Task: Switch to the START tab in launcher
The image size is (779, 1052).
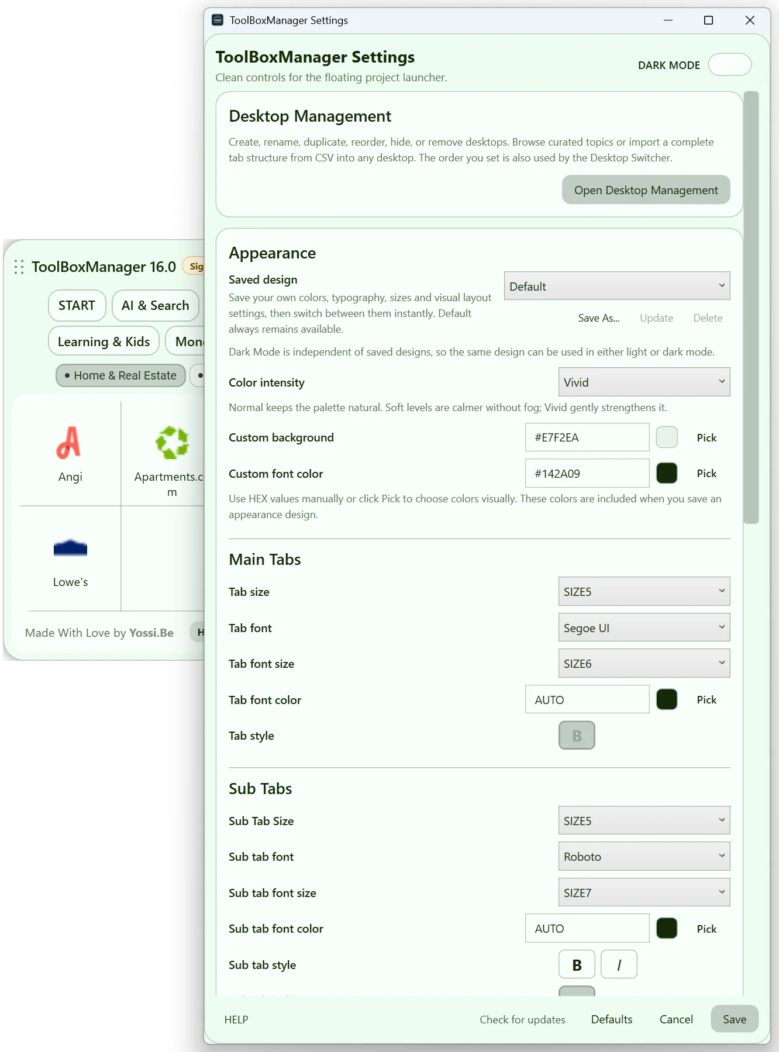Action: [x=77, y=305]
